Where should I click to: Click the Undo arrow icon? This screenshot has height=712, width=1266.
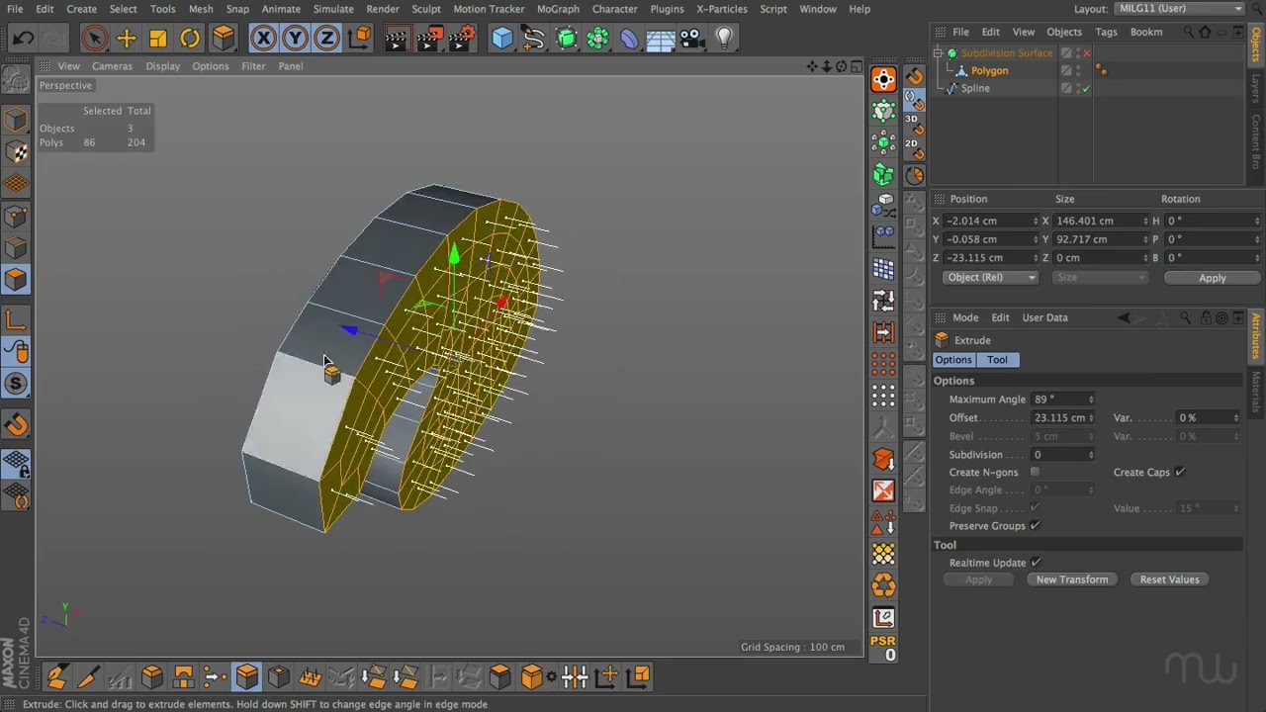(24, 39)
